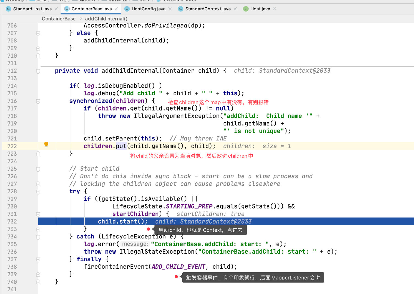
Task: Click 'IllegalArgumentException' on line 718
Action: click(x=177, y=116)
